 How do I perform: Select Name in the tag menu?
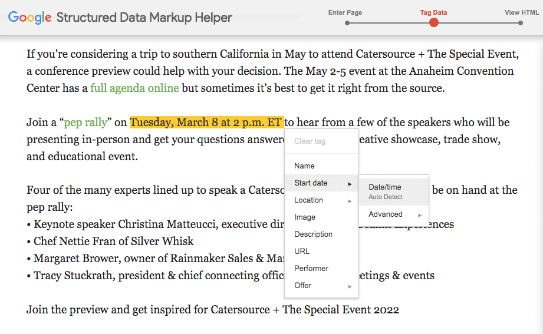(304, 166)
